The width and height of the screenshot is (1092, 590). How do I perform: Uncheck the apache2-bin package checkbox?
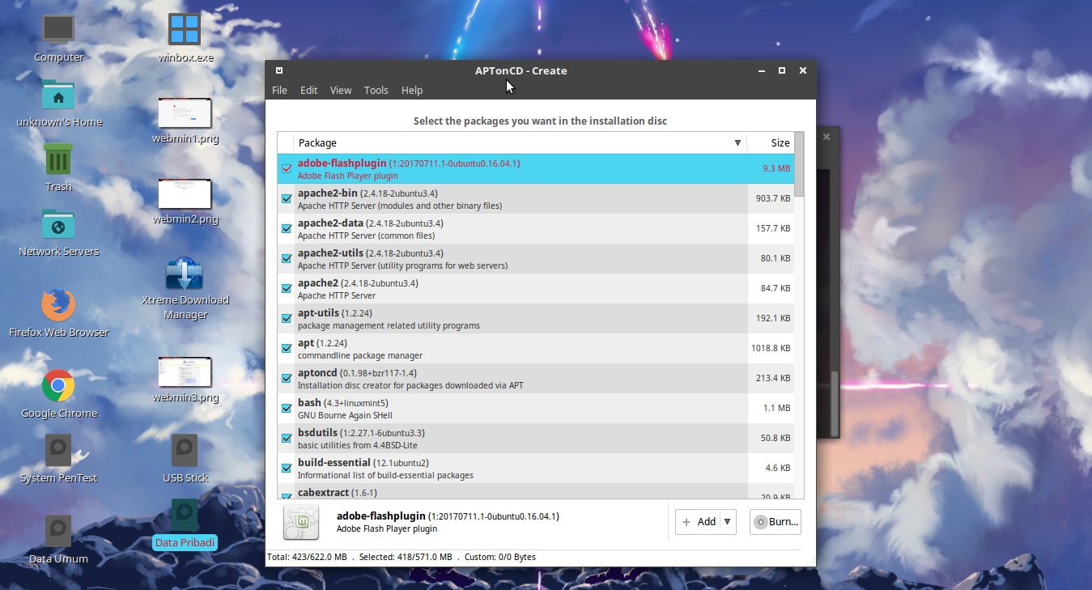coord(287,198)
